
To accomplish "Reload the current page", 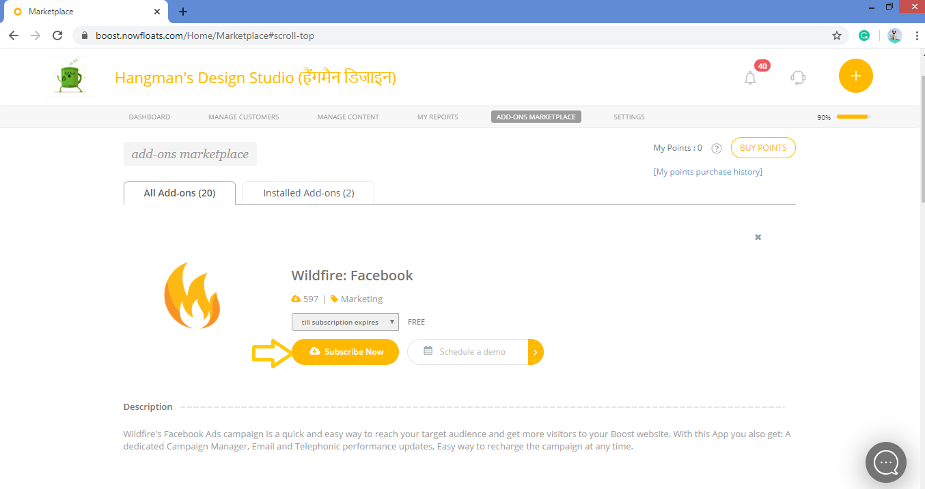I will (x=57, y=35).
